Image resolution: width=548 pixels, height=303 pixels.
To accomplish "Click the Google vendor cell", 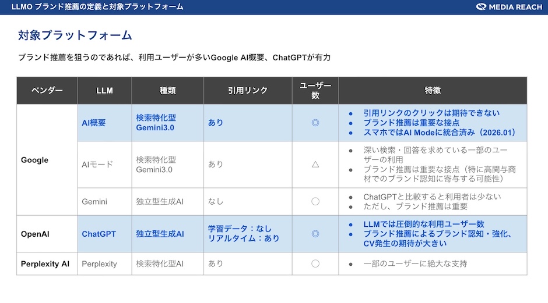I will [47, 160].
